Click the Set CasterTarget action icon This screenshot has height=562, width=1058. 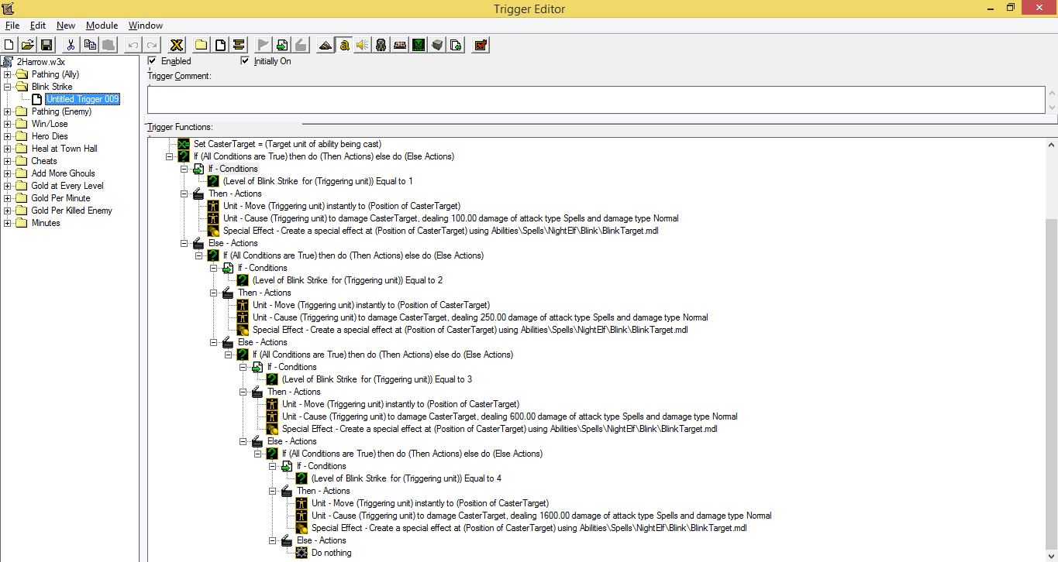click(x=184, y=144)
